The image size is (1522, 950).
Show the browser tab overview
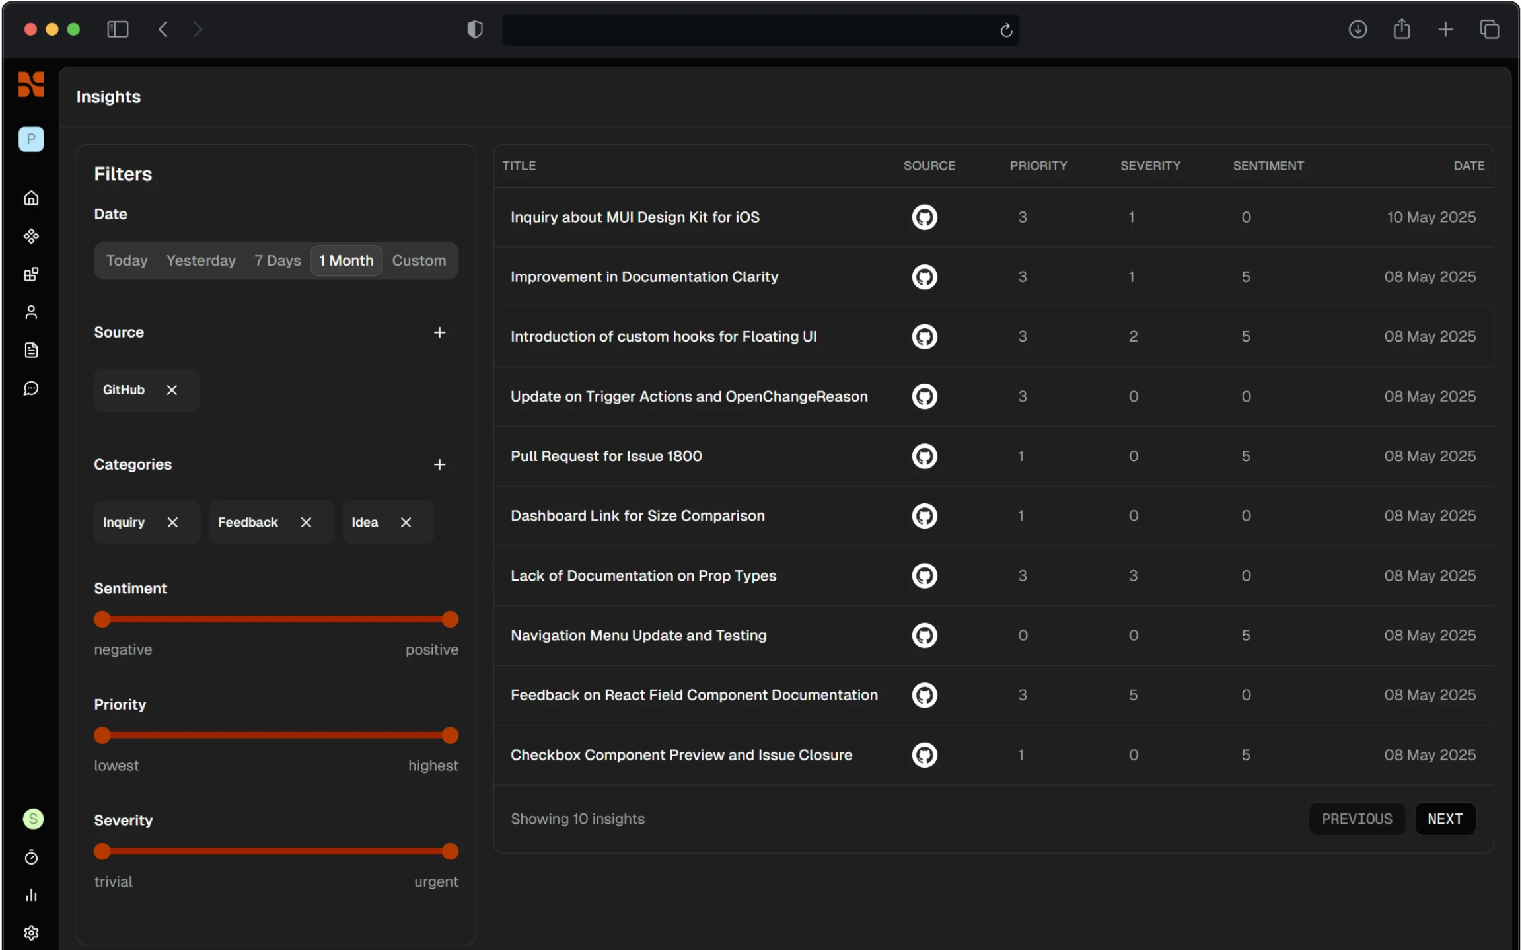pos(1490,29)
